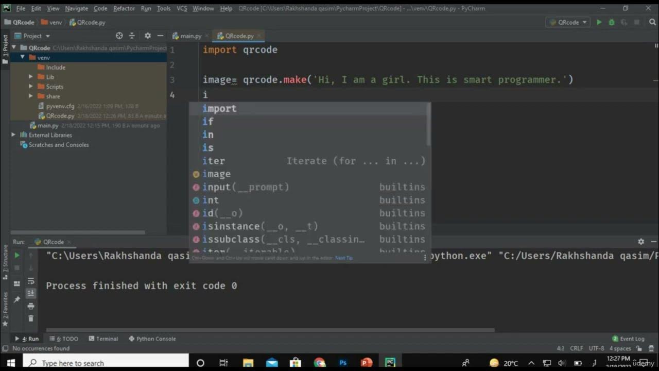Open the TODO tool window
Image resolution: width=659 pixels, height=371 pixels.
coord(64,339)
